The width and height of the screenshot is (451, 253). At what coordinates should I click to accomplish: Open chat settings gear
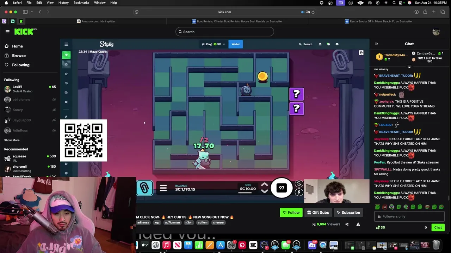(x=426, y=228)
